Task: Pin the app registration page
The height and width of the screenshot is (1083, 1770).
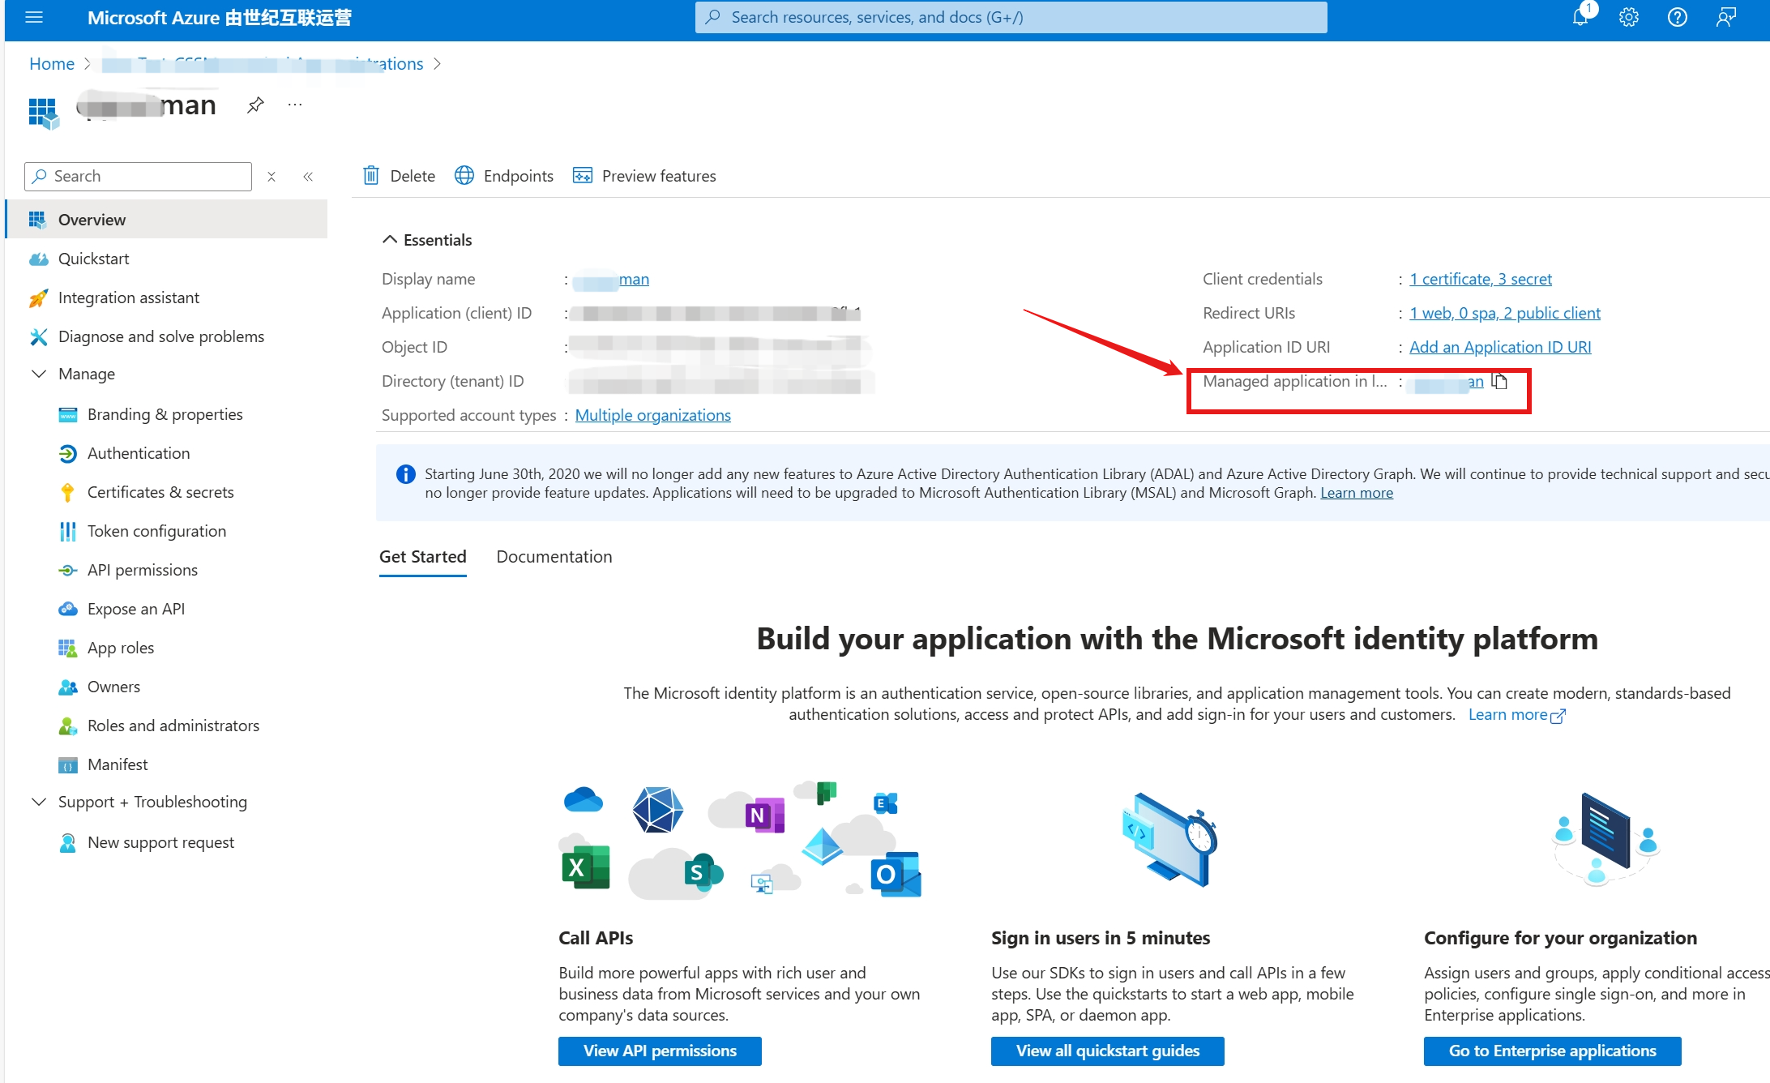Action: coord(255,105)
